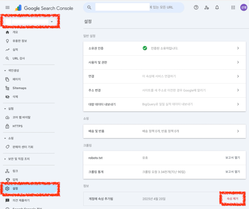This screenshot has height=209, width=249.
Task: Go to 개요 in the sidebar
Action: (x=15, y=32)
